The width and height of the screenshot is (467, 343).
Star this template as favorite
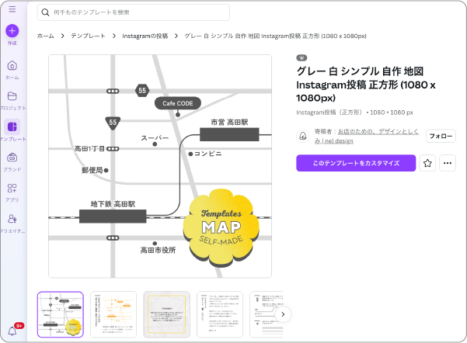(x=427, y=163)
